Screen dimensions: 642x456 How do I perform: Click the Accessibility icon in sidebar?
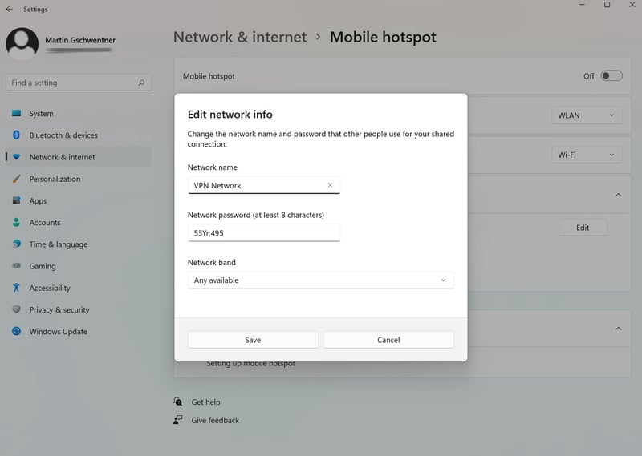coord(16,288)
